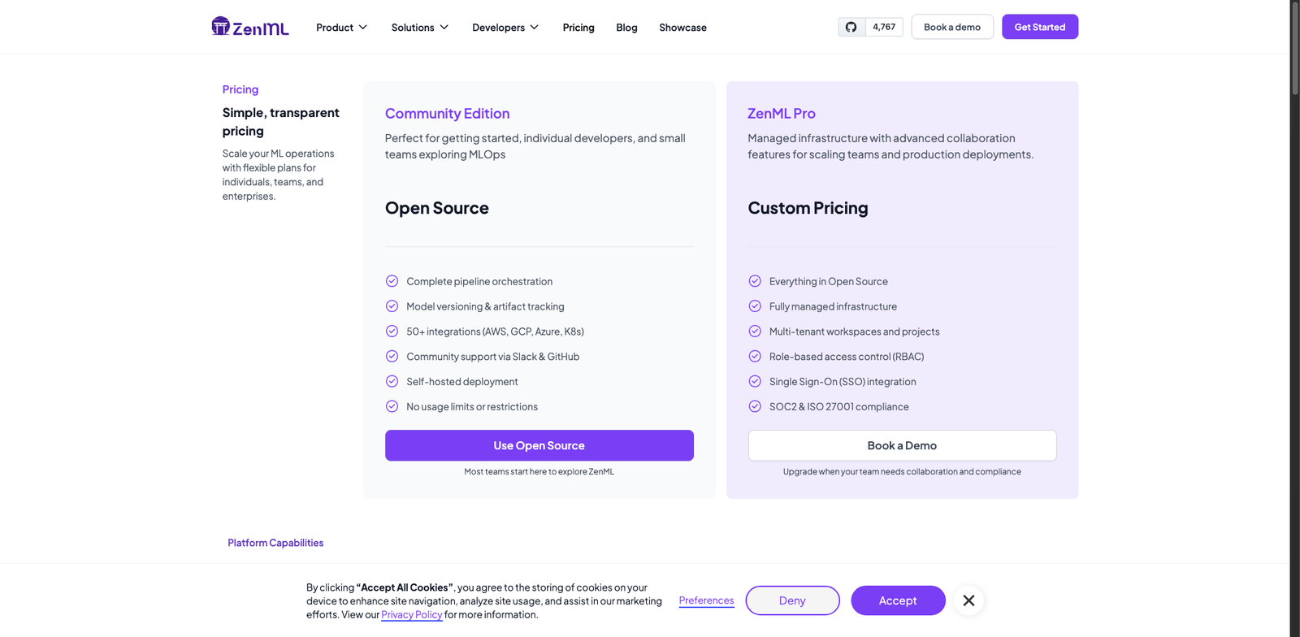Click checkmark beside Fully managed infrastructure
Screen dimensions: 1300x637
[755, 306]
